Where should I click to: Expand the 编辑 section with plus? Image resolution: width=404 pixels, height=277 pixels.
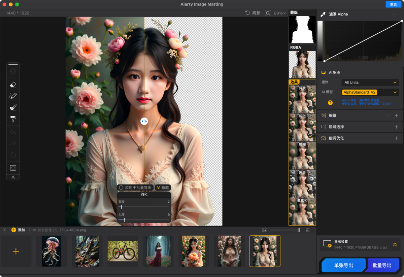(396, 115)
